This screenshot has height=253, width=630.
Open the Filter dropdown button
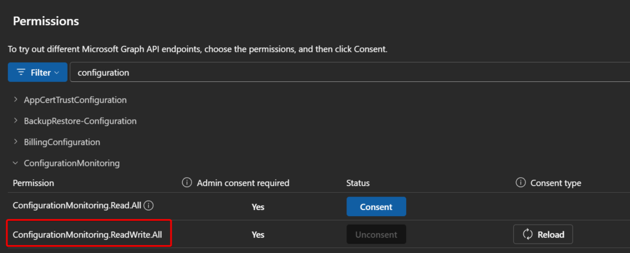point(38,72)
